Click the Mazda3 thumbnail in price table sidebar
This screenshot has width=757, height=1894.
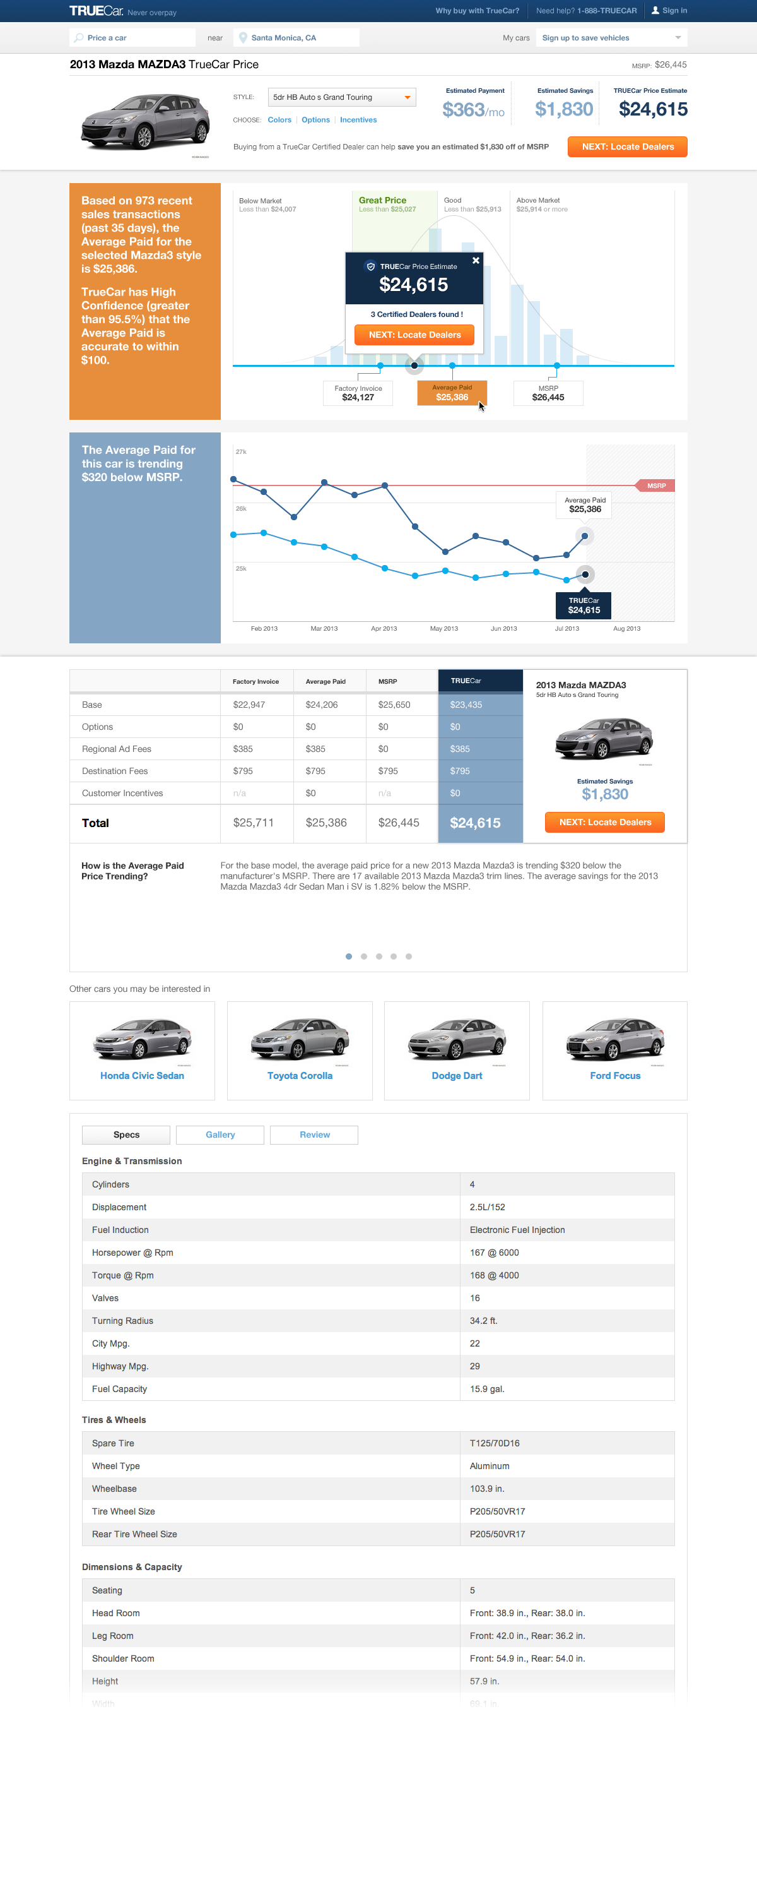[604, 741]
